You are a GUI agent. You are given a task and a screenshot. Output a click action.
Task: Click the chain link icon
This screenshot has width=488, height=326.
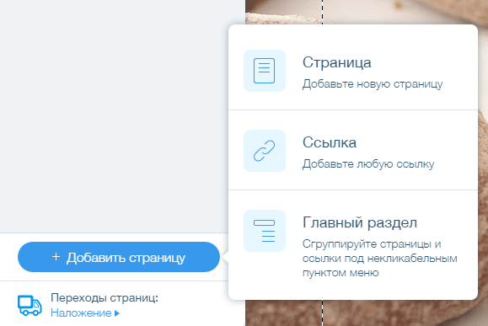[265, 151]
